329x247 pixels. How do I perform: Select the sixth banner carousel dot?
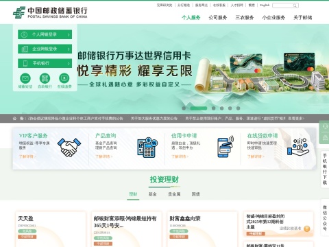[238, 108]
